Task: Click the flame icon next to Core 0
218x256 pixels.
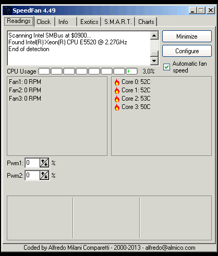Action: tap(117, 82)
